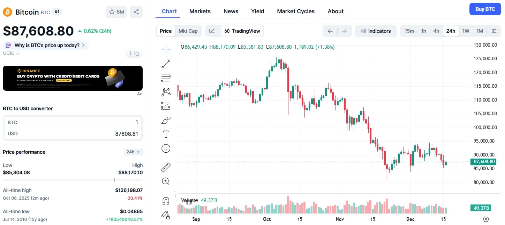Select the crosshair cursor tool
The width and height of the screenshot is (505, 225).
point(166,49)
